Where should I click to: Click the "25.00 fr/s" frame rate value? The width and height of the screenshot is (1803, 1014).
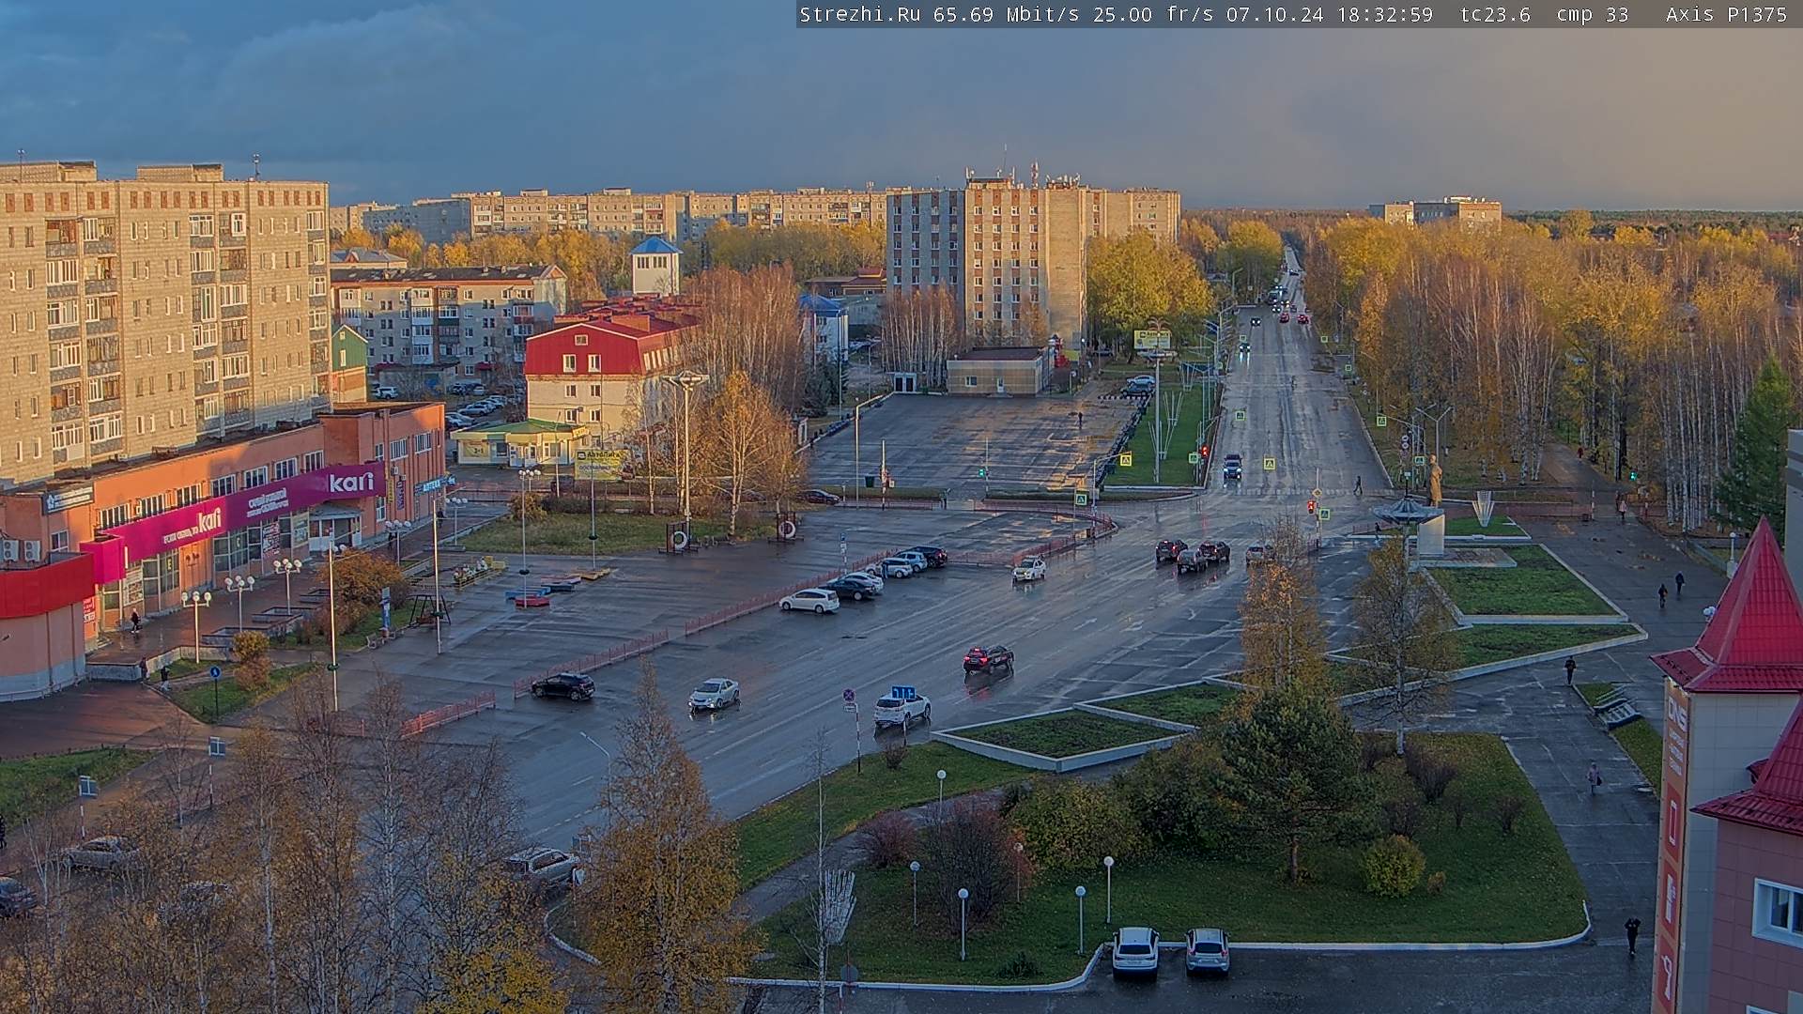pyautogui.click(x=1154, y=14)
